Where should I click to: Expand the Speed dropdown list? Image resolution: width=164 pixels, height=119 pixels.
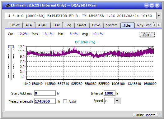point(117,101)
